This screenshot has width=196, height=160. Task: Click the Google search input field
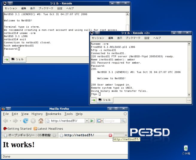click(112, 121)
